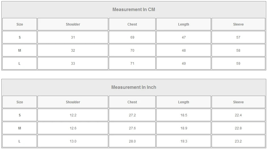Select size L row label in Inch table

[20, 141]
